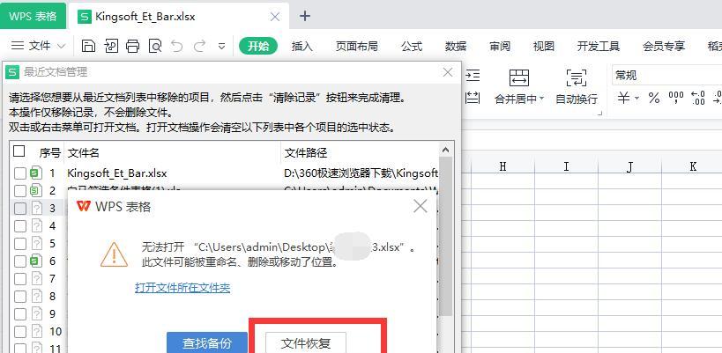This screenshot has width=722, height=353.
Task: Click the ¥ currency format icon
Action: click(x=623, y=98)
